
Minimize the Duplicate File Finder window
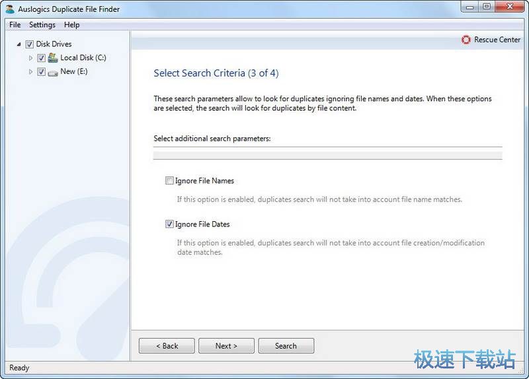[470, 7]
